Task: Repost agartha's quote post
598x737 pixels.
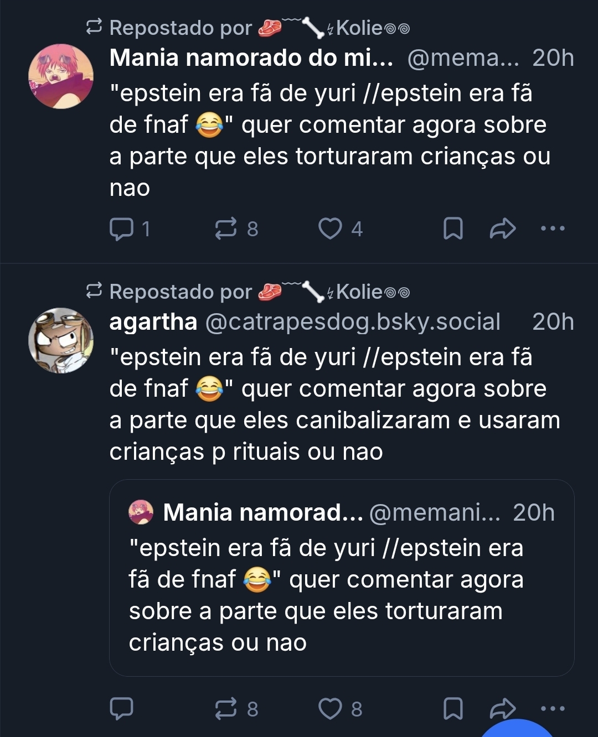Action: (x=226, y=708)
